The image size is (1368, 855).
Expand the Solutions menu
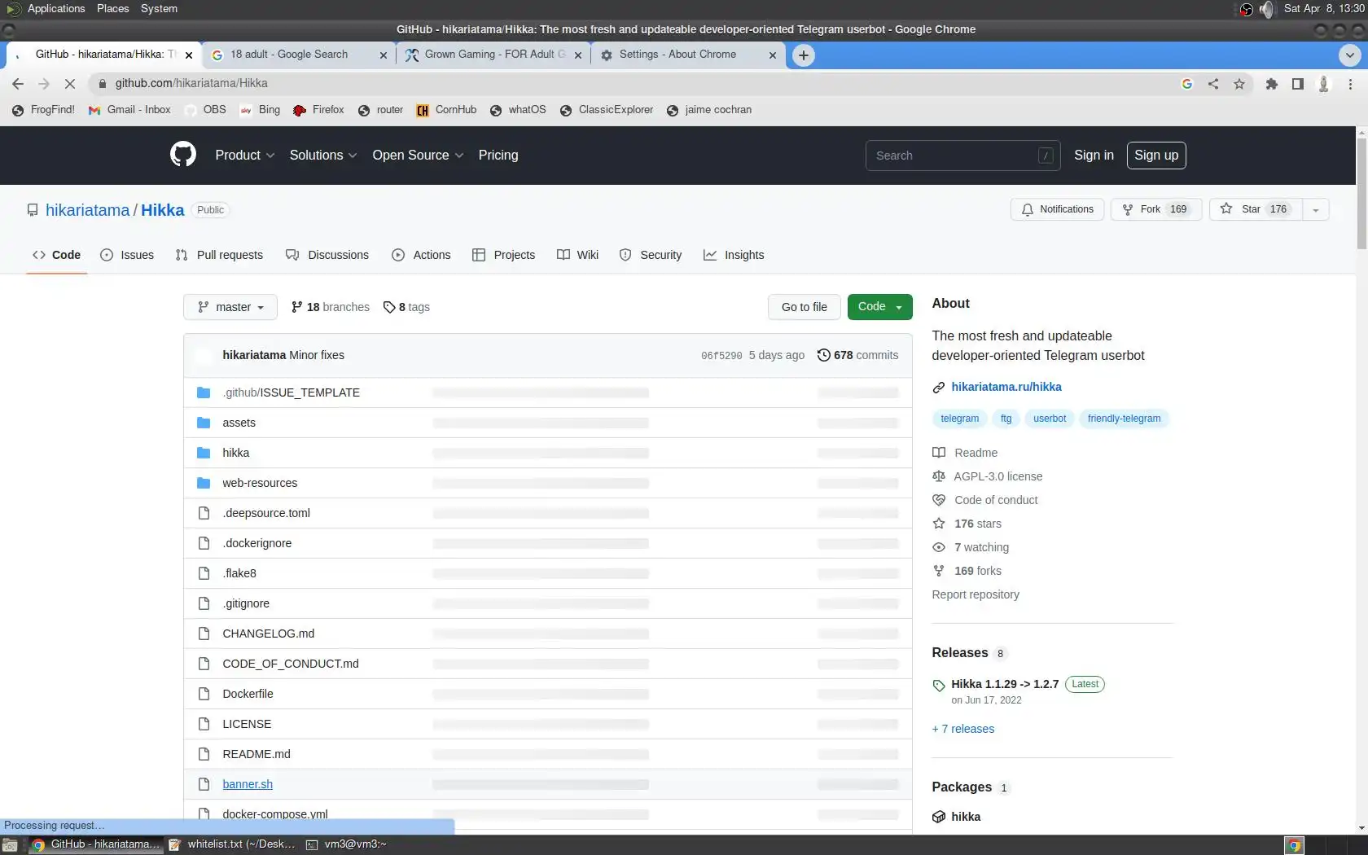(x=323, y=155)
